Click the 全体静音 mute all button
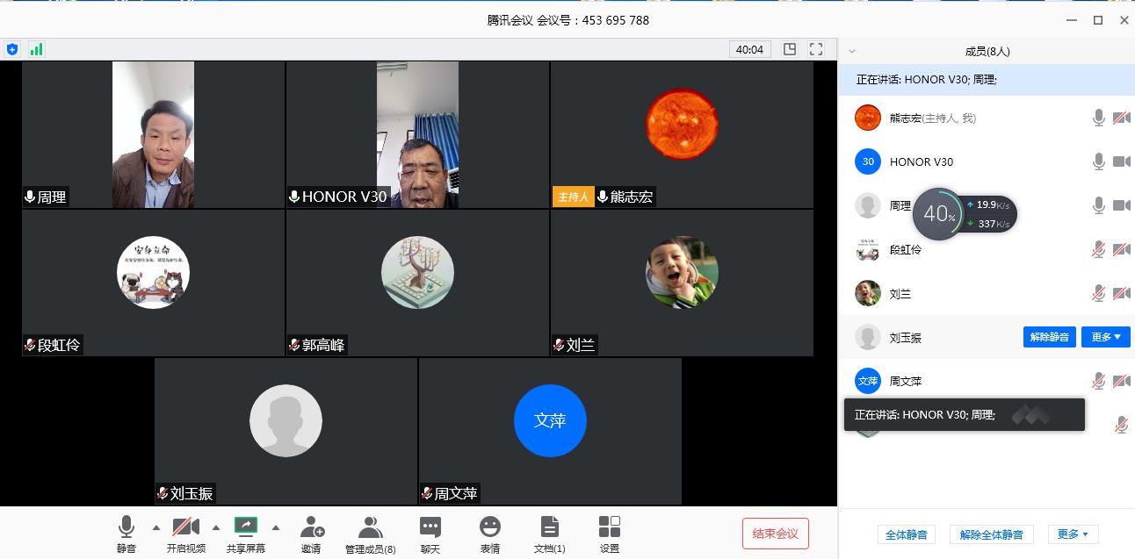The height and width of the screenshot is (559, 1135). [906, 534]
